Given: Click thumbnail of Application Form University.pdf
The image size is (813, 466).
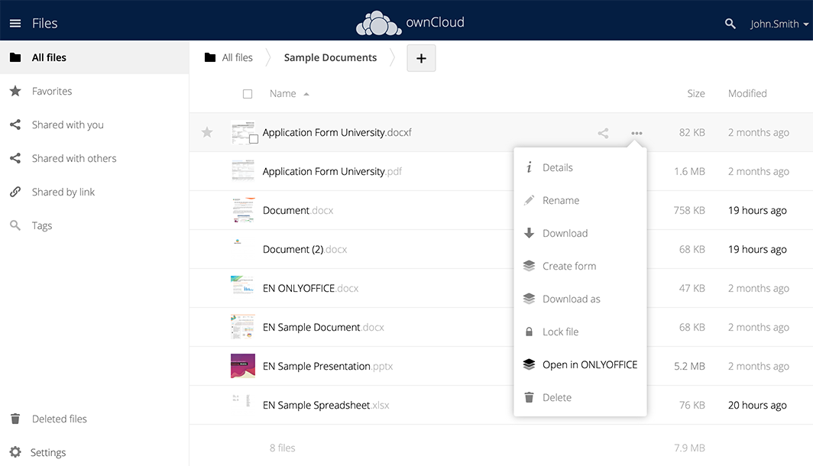Looking at the screenshot, I should [243, 171].
